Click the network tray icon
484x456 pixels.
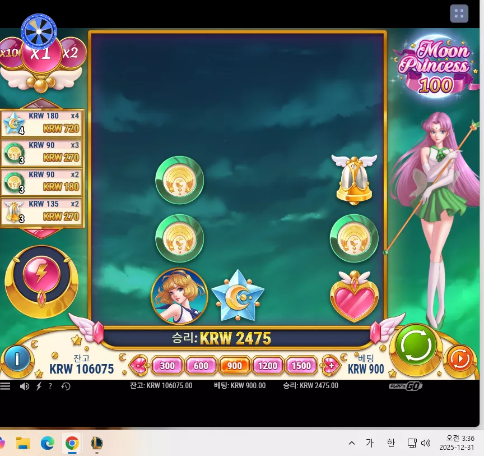coord(412,443)
